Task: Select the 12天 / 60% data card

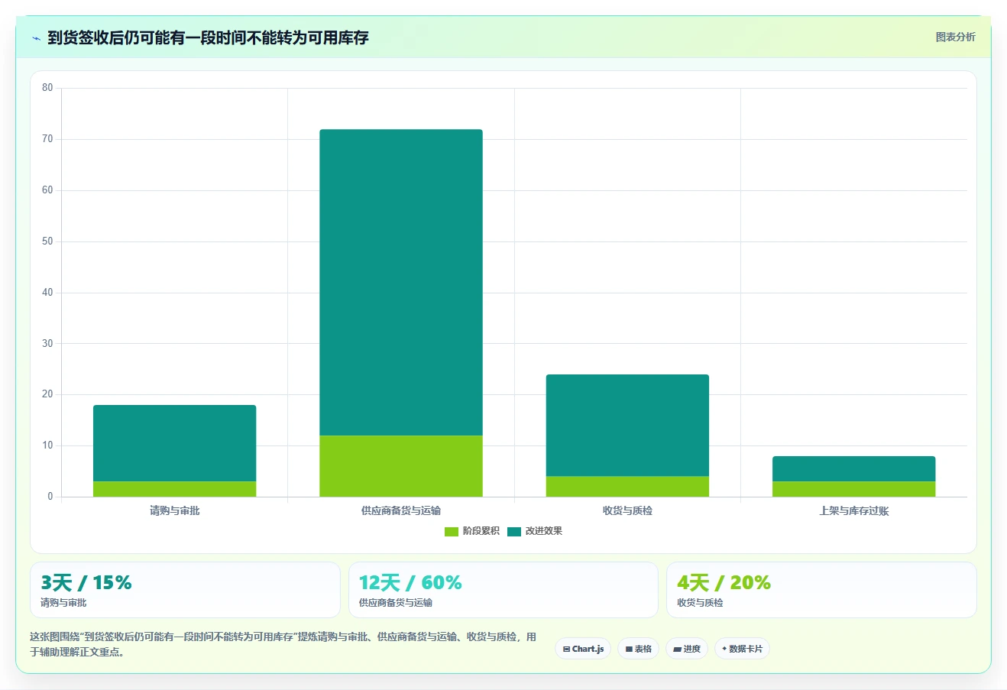Action: 503,590
